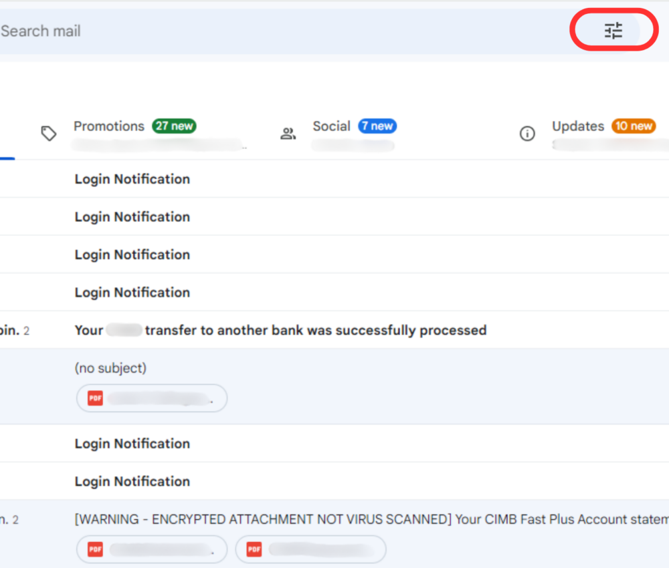Switch to the Promotions tab

click(x=108, y=126)
